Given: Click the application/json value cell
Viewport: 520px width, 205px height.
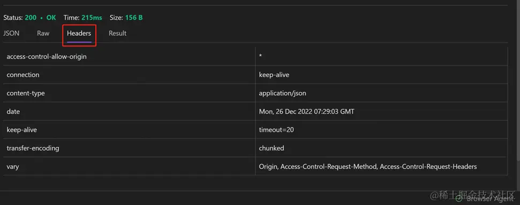Looking at the screenshot, I should point(381,93).
